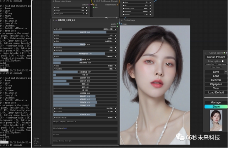Click the portrait node title icon

pyautogui.click(x=56, y=20)
